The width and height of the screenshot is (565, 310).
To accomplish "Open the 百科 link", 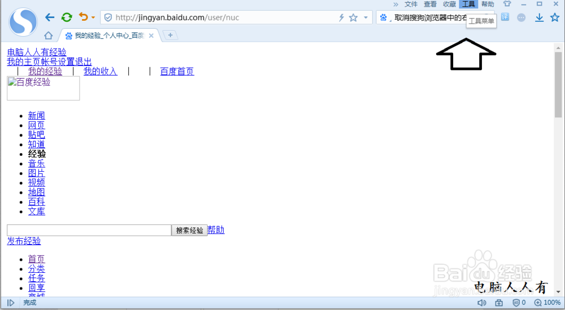I will (37, 202).
